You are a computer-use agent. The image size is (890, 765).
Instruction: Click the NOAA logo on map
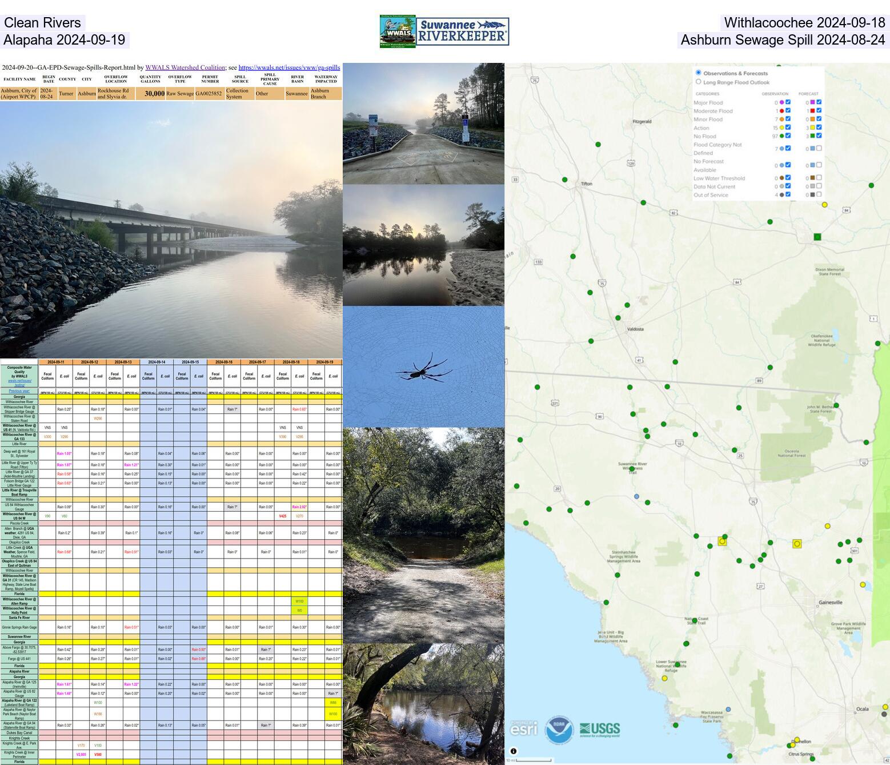click(559, 730)
